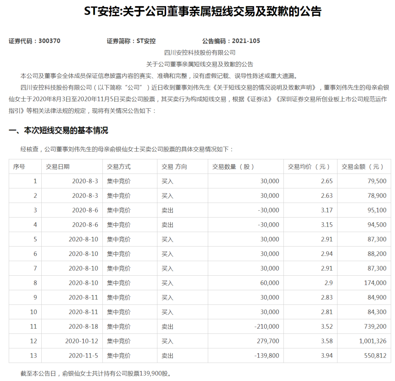The width and height of the screenshot is (395, 381).
Task: Select the announcement number '公告编码：2021-105'
Action: pos(231,41)
